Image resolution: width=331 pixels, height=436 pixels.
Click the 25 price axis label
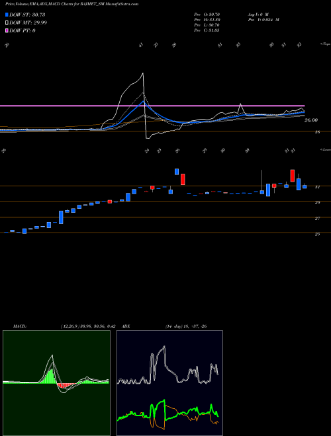(317, 235)
